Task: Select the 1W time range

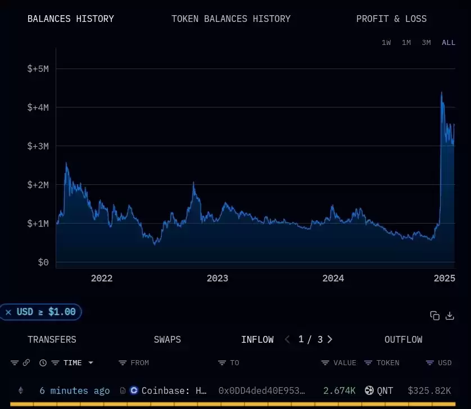Action: tap(386, 43)
